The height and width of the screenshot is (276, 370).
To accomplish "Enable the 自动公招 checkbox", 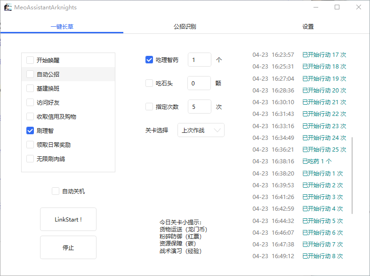I will (30, 74).
